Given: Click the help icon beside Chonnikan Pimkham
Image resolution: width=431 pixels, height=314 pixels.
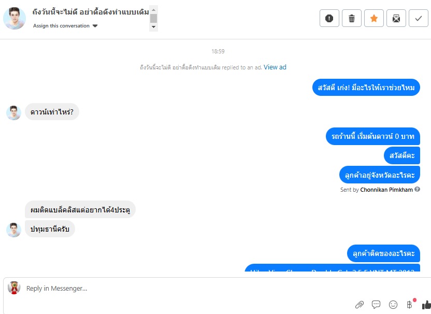Looking at the screenshot, I should tap(417, 190).
